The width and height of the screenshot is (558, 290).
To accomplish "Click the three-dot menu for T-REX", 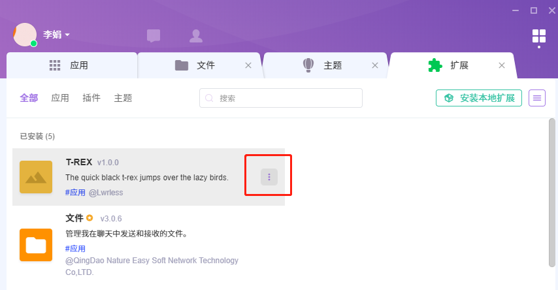I will [269, 176].
